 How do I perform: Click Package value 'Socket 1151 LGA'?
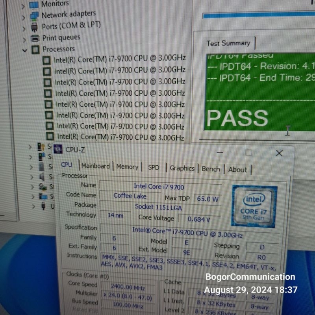point(160,207)
